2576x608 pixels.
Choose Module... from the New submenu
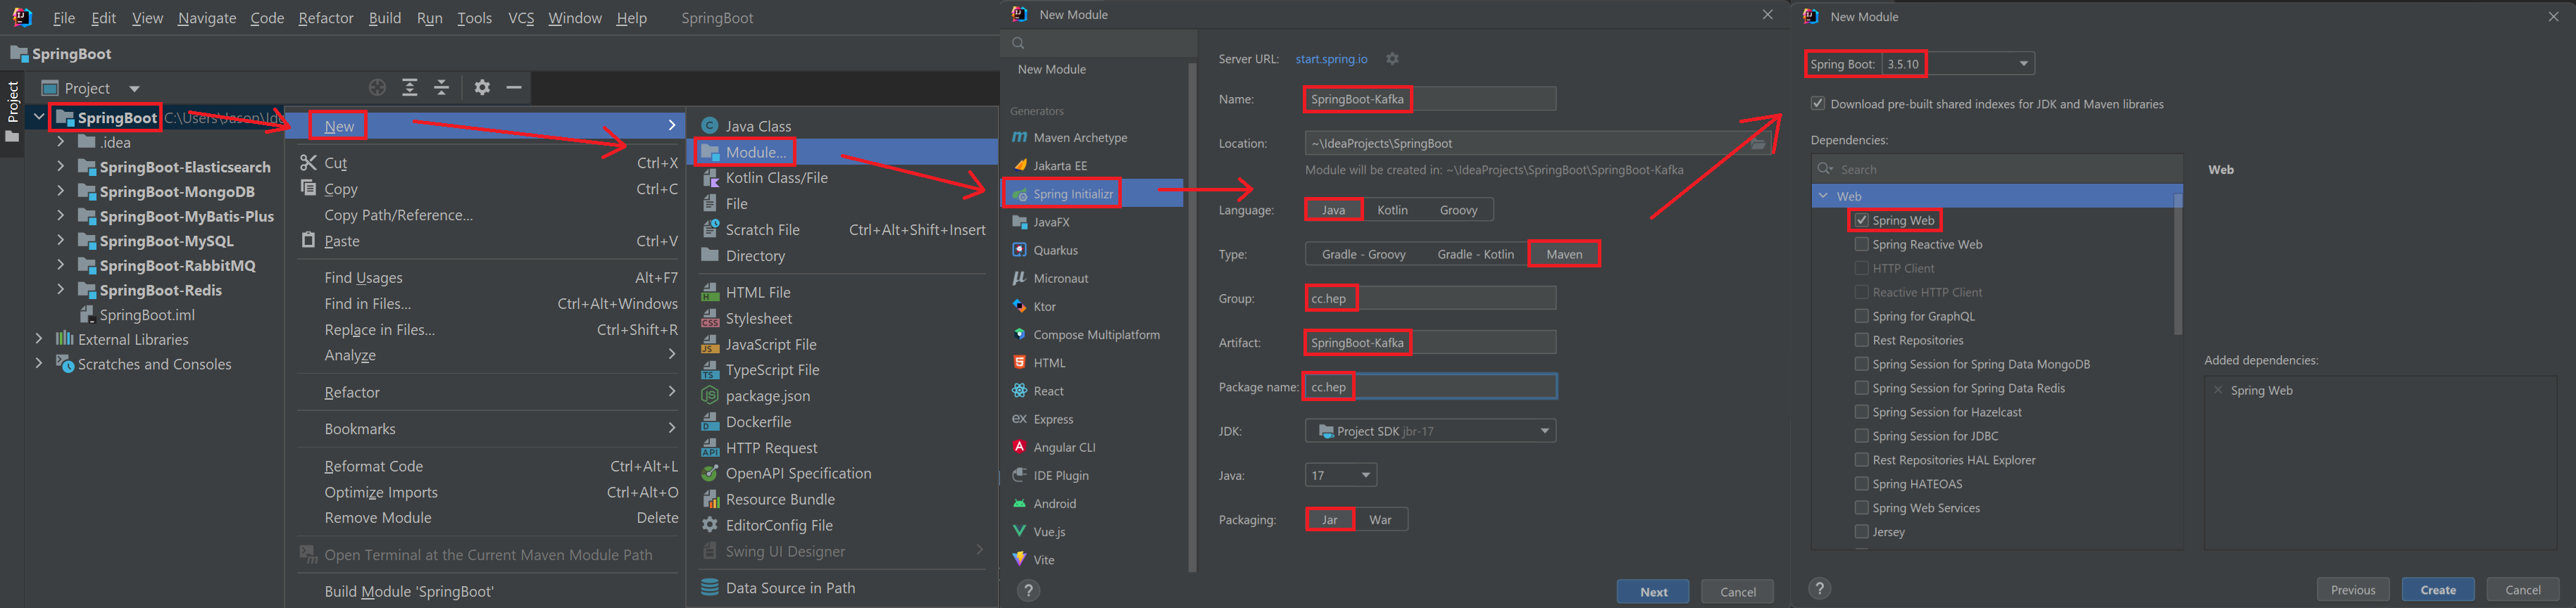coord(755,152)
